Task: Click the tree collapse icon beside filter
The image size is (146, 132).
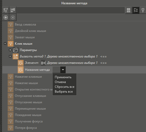Action: coord(13,10)
